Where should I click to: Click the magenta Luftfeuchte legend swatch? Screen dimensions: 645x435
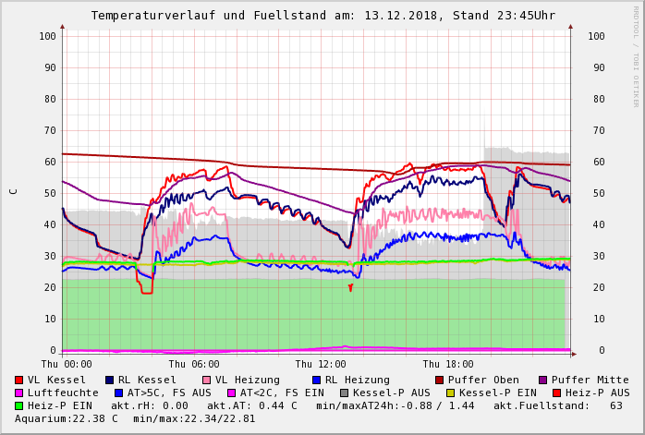(18, 393)
